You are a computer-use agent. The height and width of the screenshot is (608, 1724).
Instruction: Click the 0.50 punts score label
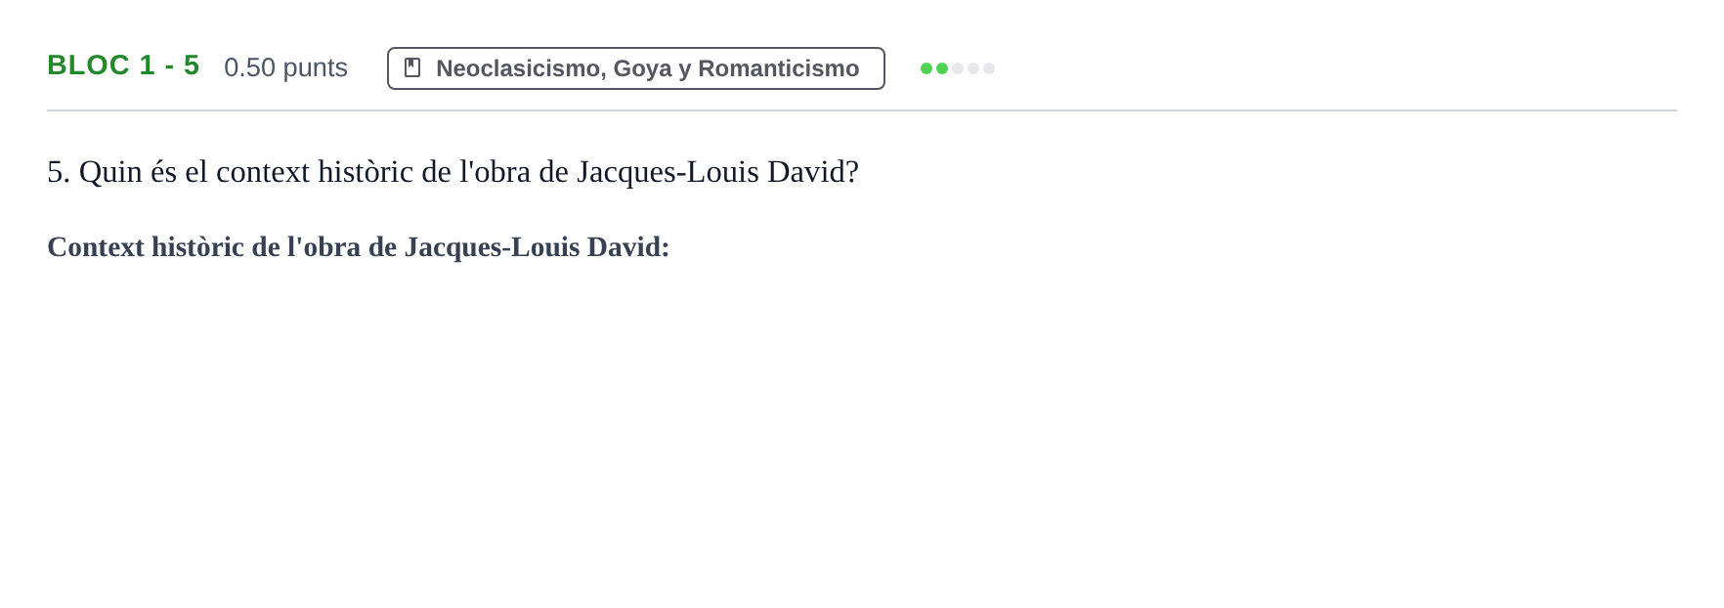coord(285,67)
